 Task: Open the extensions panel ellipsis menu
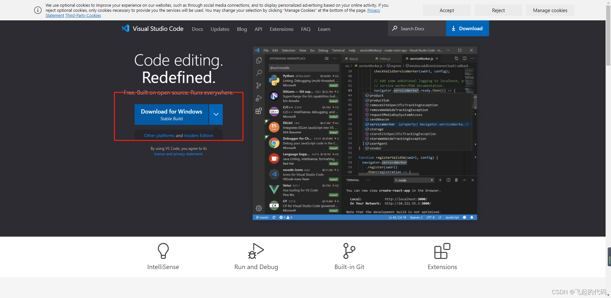[335, 59]
